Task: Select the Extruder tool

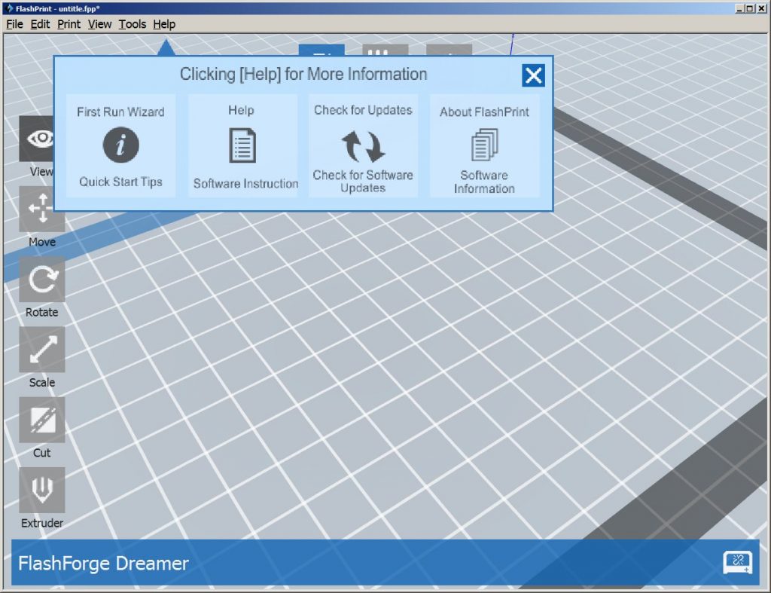Action: (x=42, y=490)
